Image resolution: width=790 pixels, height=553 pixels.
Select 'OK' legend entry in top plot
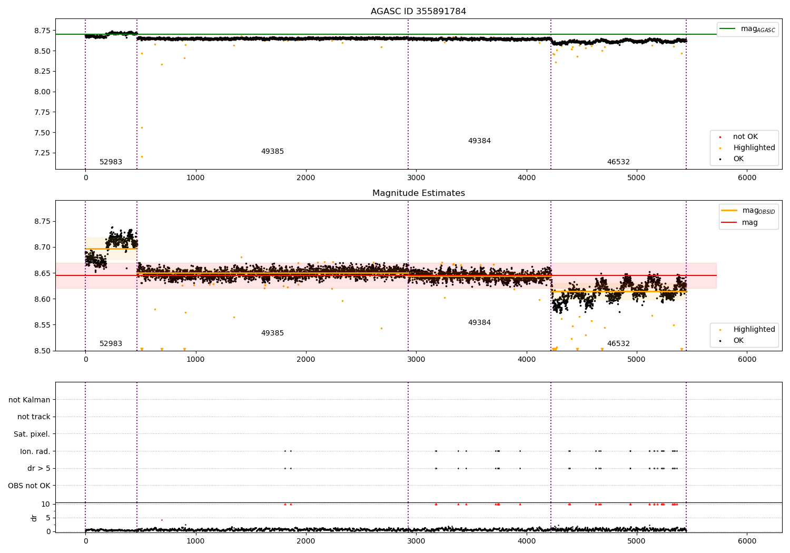[738, 159]
